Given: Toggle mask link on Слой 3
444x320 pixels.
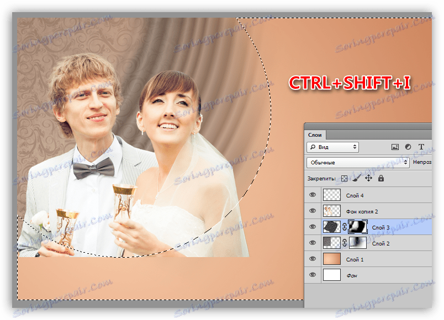Looking at the screenshot, I should (x=345, y=227).
